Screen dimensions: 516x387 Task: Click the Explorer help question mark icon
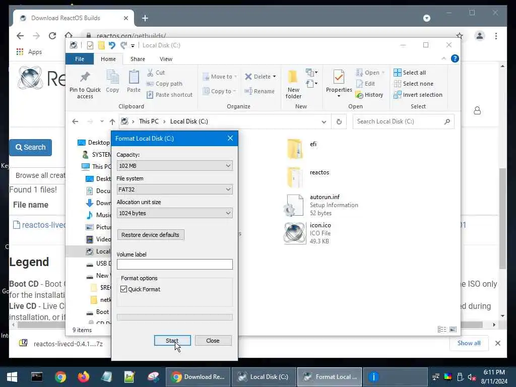(x=455, y=58)
